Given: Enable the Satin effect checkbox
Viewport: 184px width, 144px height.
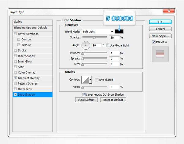Looking at the screenshot, I should click(x=15, y=67).
